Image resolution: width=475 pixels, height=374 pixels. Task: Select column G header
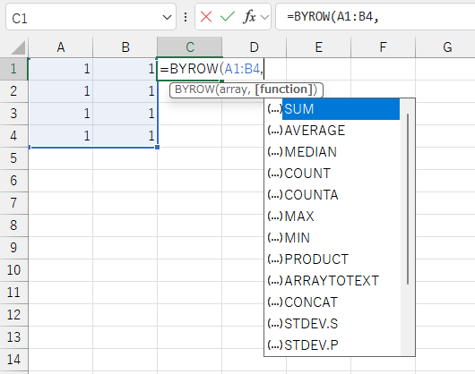(445, 47)
